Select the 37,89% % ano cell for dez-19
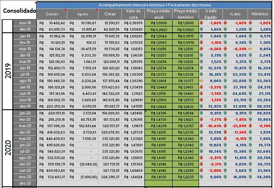274x188 pixels. (235, 106)
